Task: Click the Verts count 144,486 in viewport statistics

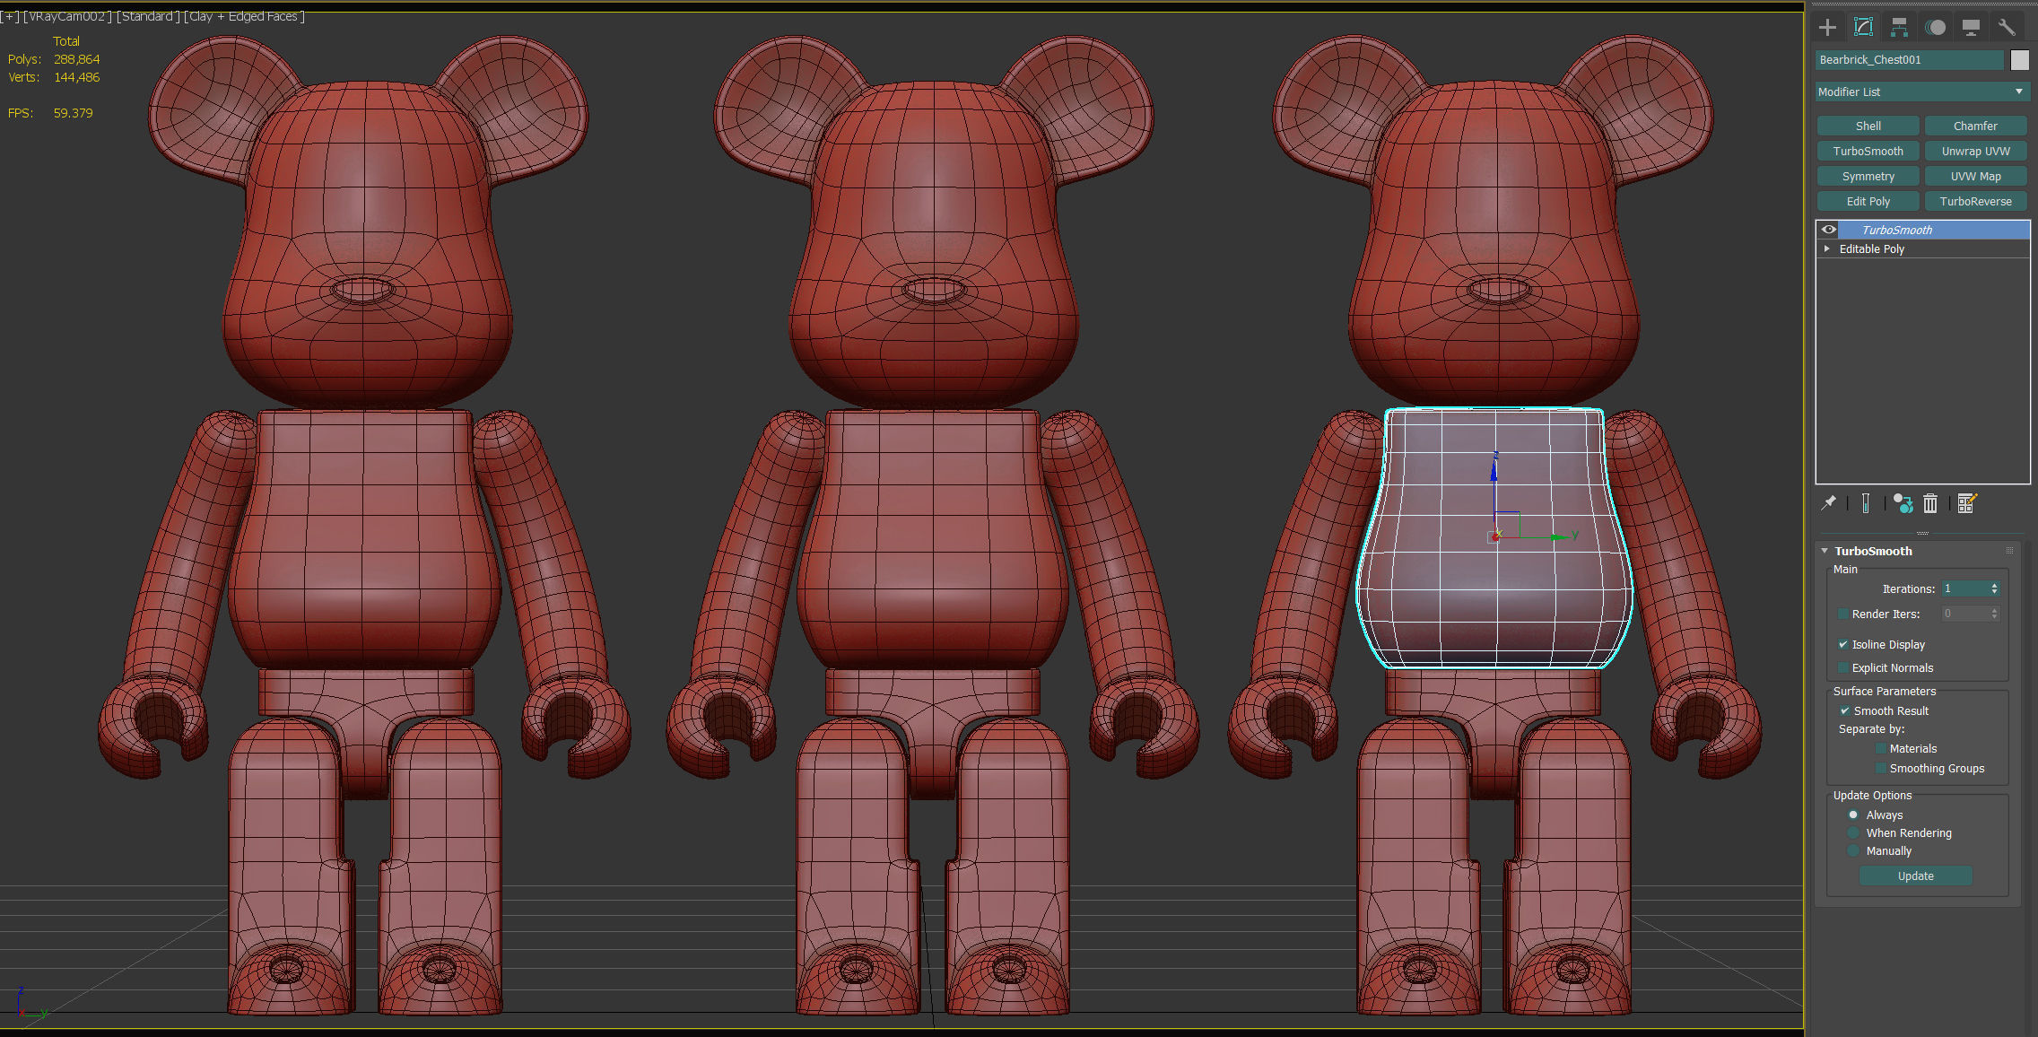Action: point(76,77)
